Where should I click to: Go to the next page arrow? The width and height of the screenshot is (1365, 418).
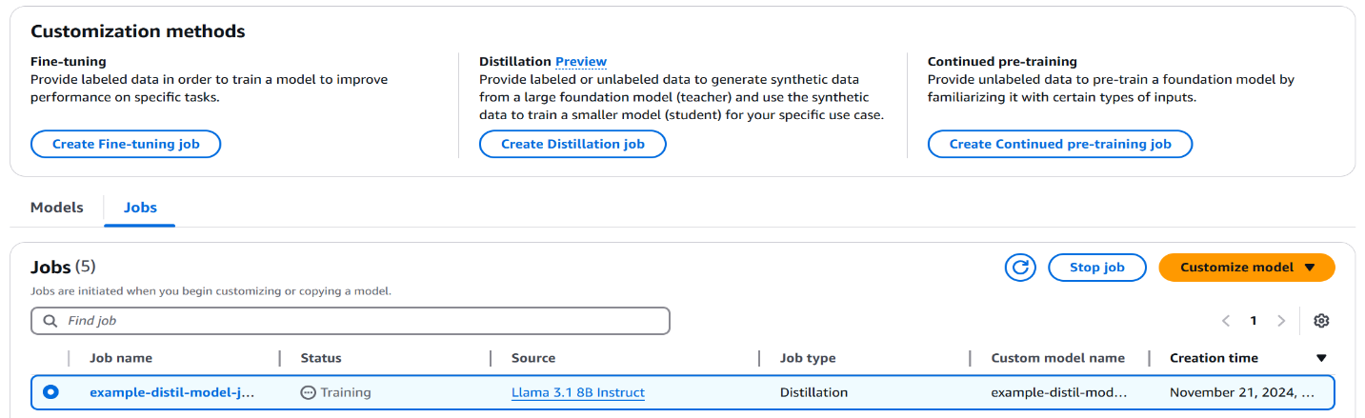1281,321
